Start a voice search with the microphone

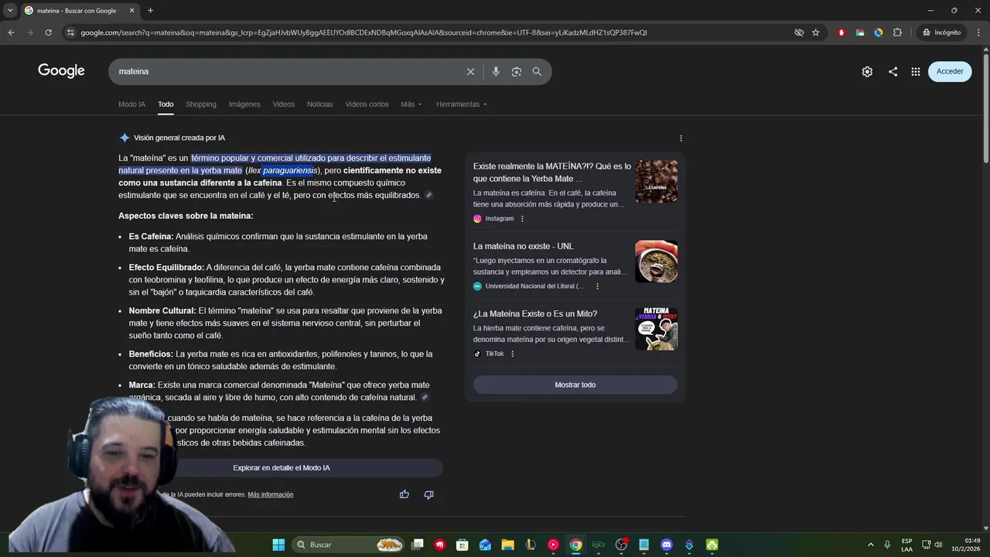496,71
